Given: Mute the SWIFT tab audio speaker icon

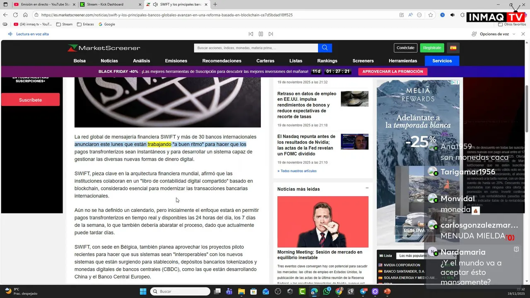Looking at the screenshot, I should point(155,5).
